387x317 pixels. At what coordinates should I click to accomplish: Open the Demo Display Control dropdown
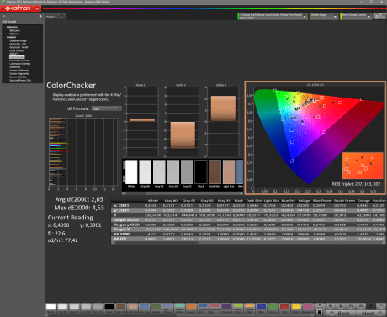click(x=356, y=17)
